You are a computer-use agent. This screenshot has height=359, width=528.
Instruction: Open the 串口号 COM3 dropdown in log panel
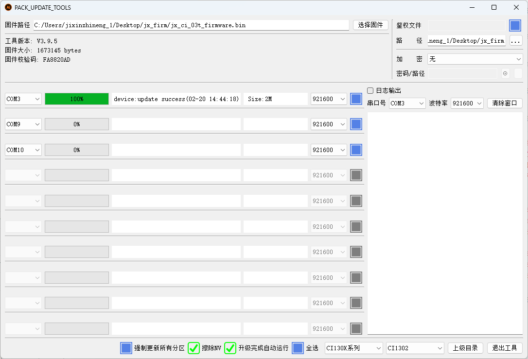(x=407, y=103)
